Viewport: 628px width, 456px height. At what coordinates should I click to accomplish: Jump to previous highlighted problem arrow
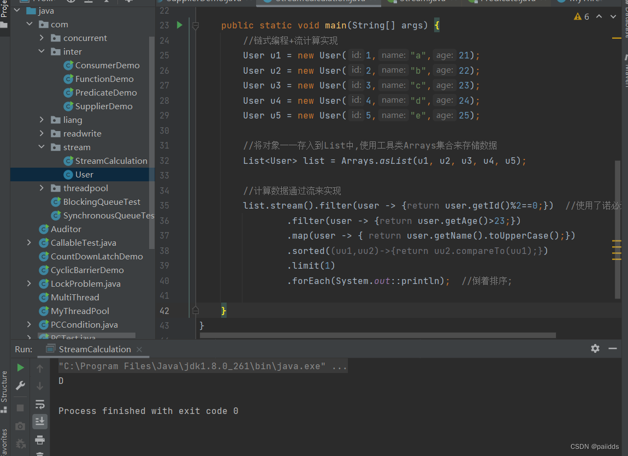[599, 17]
